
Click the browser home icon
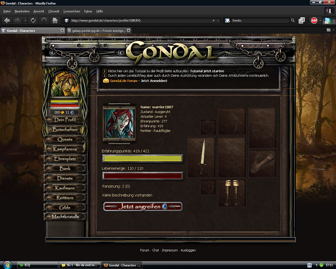[55, 20]
